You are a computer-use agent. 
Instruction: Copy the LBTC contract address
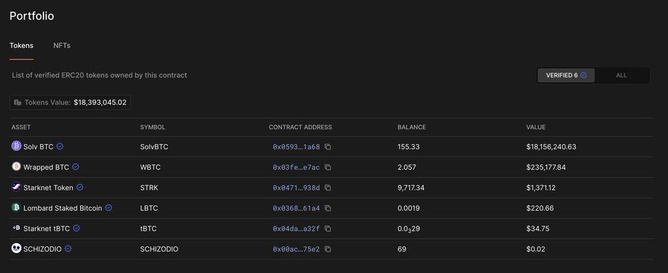(x=328, y=208)
